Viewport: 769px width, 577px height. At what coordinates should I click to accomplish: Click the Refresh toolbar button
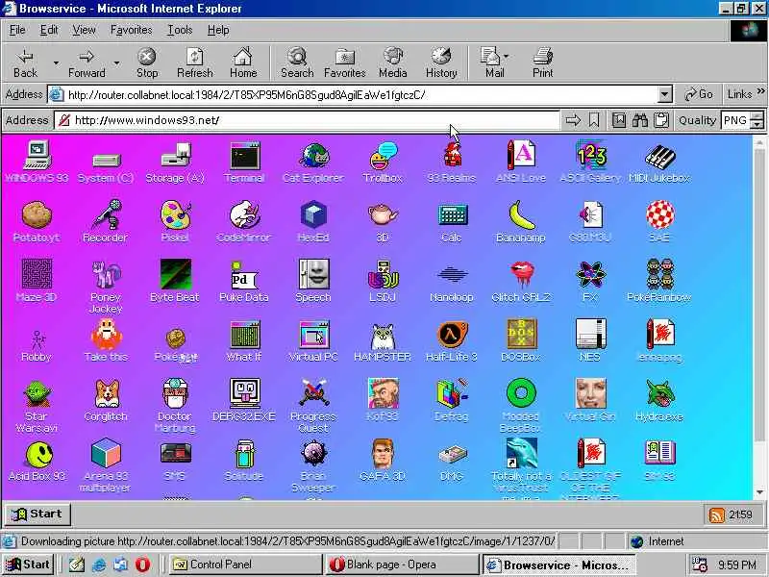tap(195, 63)
